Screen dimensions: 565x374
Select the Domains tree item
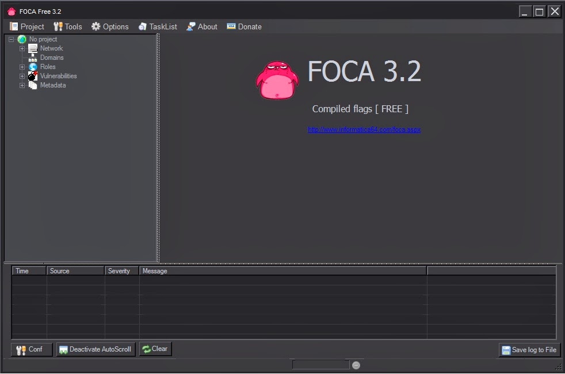pos(52,58)
